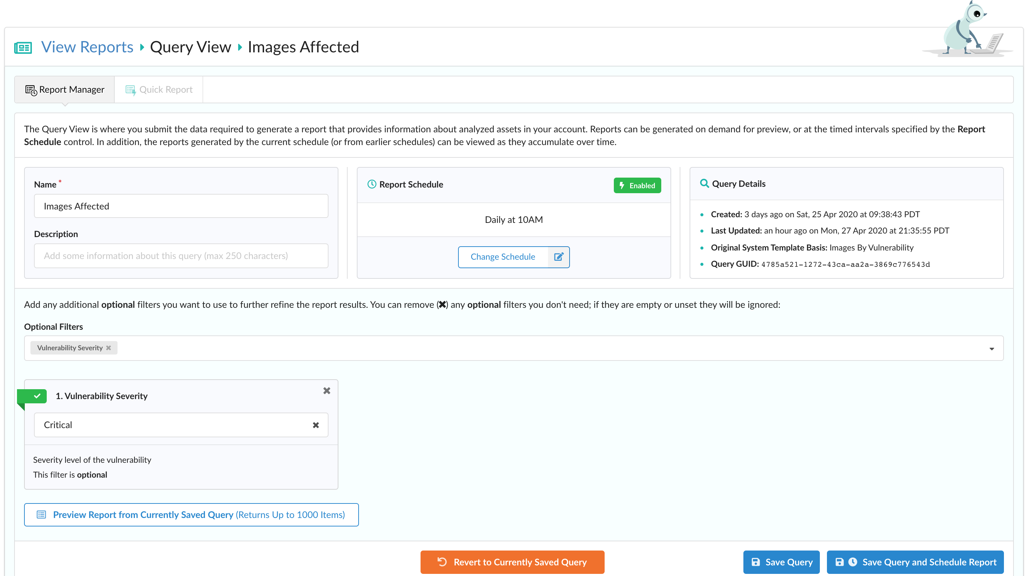This screenshot has height=576, width=1028.
Task: Toggle the Enabled report schedule switch
Action: (637, 185)
